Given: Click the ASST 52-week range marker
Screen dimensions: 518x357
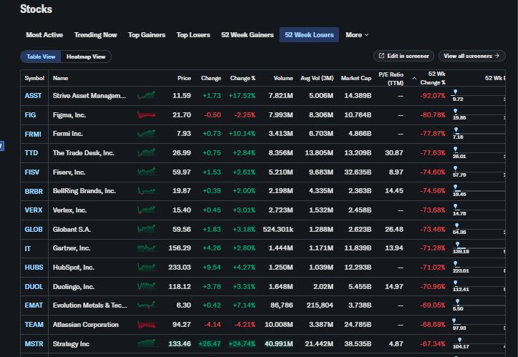Looking at the screenshot, I should click(456, 92).
